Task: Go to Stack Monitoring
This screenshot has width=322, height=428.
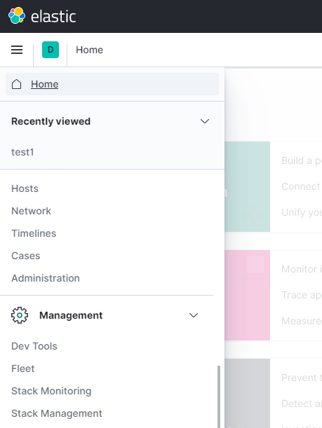Action: [51, 391]
